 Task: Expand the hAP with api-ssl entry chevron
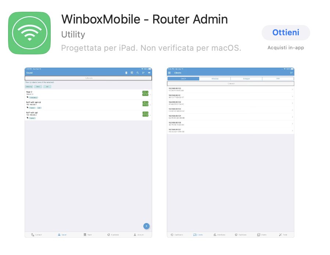[150, 105]
